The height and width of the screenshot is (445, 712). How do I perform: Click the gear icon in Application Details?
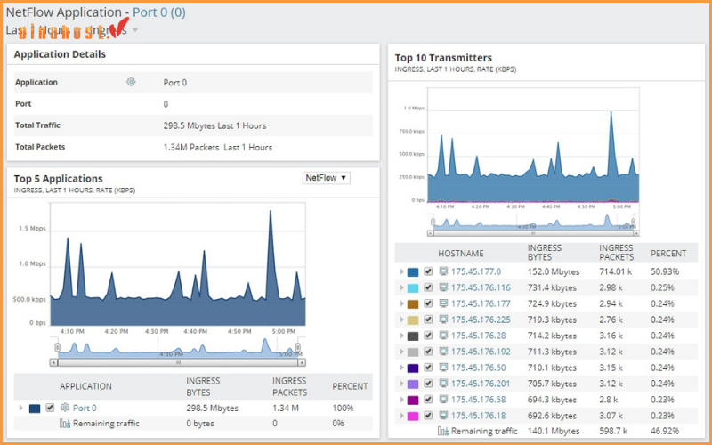coord(131,82)
